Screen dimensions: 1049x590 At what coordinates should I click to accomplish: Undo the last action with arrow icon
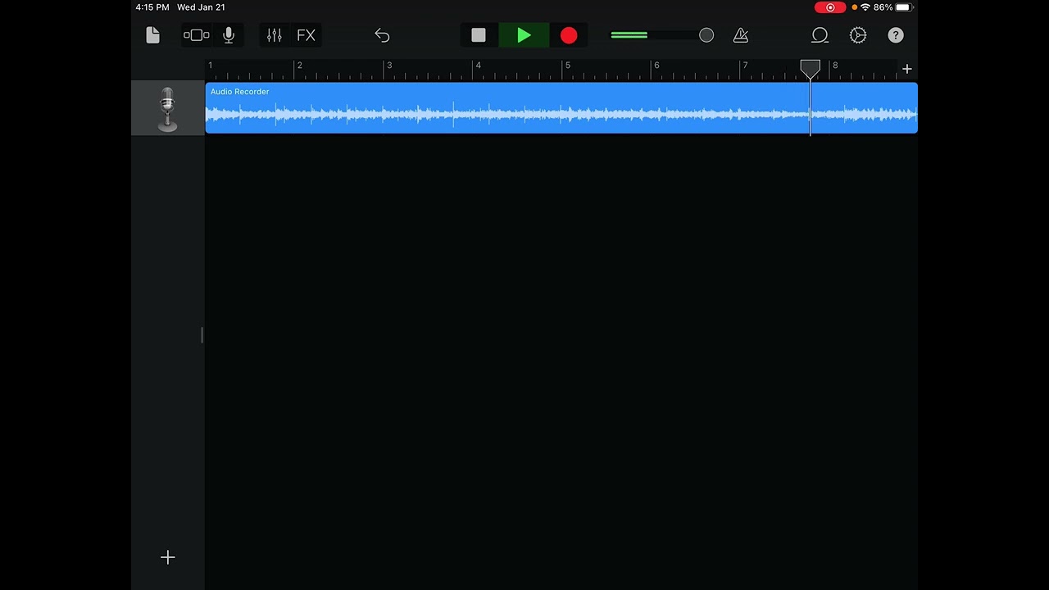pyautogui.click(x=382, y=35)
